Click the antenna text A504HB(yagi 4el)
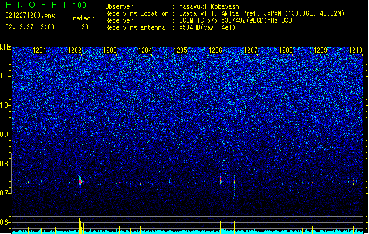Image resolution: width=369 pixels, height=234 pixels. 207,27
